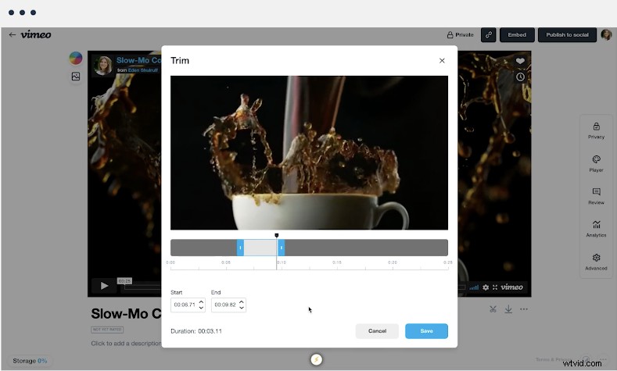The image size is (617, 371).
Task: Click Publish to social button
Action: [567, 34]
